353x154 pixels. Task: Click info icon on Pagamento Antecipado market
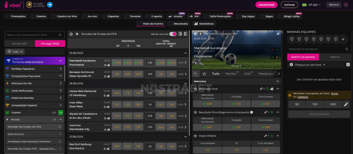(252, 112)
